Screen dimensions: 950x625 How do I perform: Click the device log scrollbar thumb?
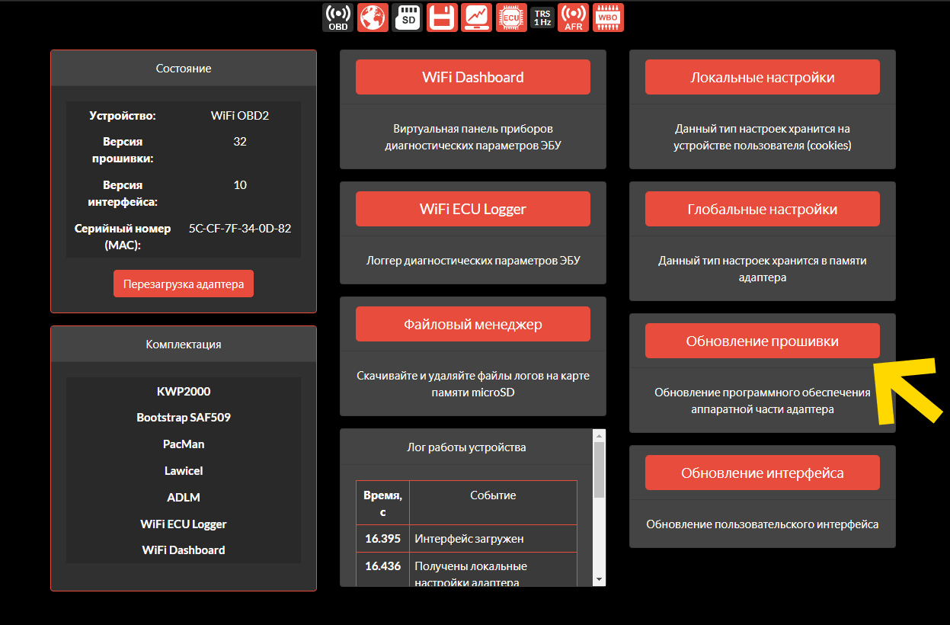click(x=599, y=470)
